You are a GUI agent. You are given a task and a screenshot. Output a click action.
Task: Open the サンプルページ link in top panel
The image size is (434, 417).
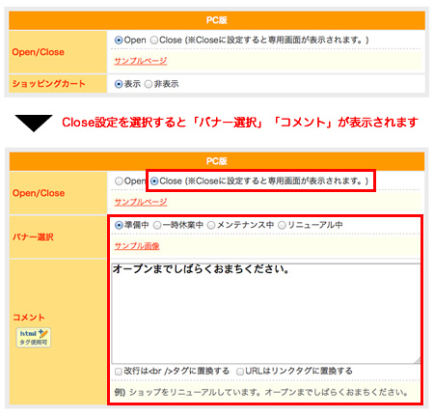pos(141,61)
